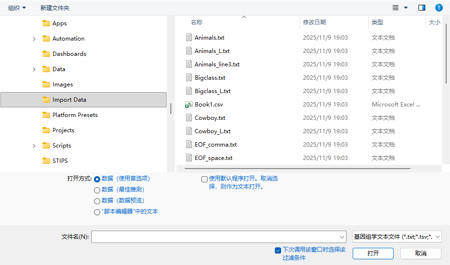Image resolution: width=450 pixels, height=265 pixels.
Task: Click 新建文件夹 button
Action: coord(54,8)
